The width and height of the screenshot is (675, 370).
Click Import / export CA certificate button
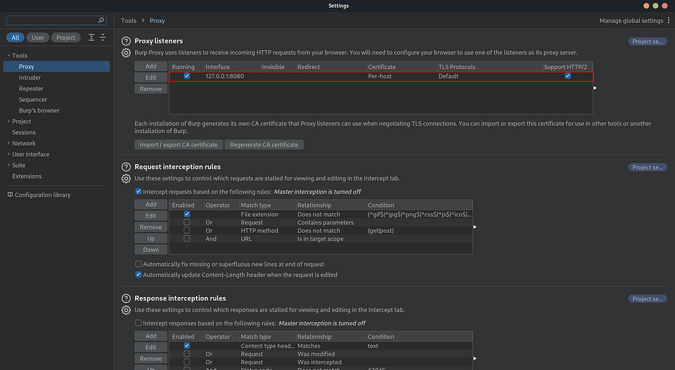pyautogui.click(x=179, y=144)
